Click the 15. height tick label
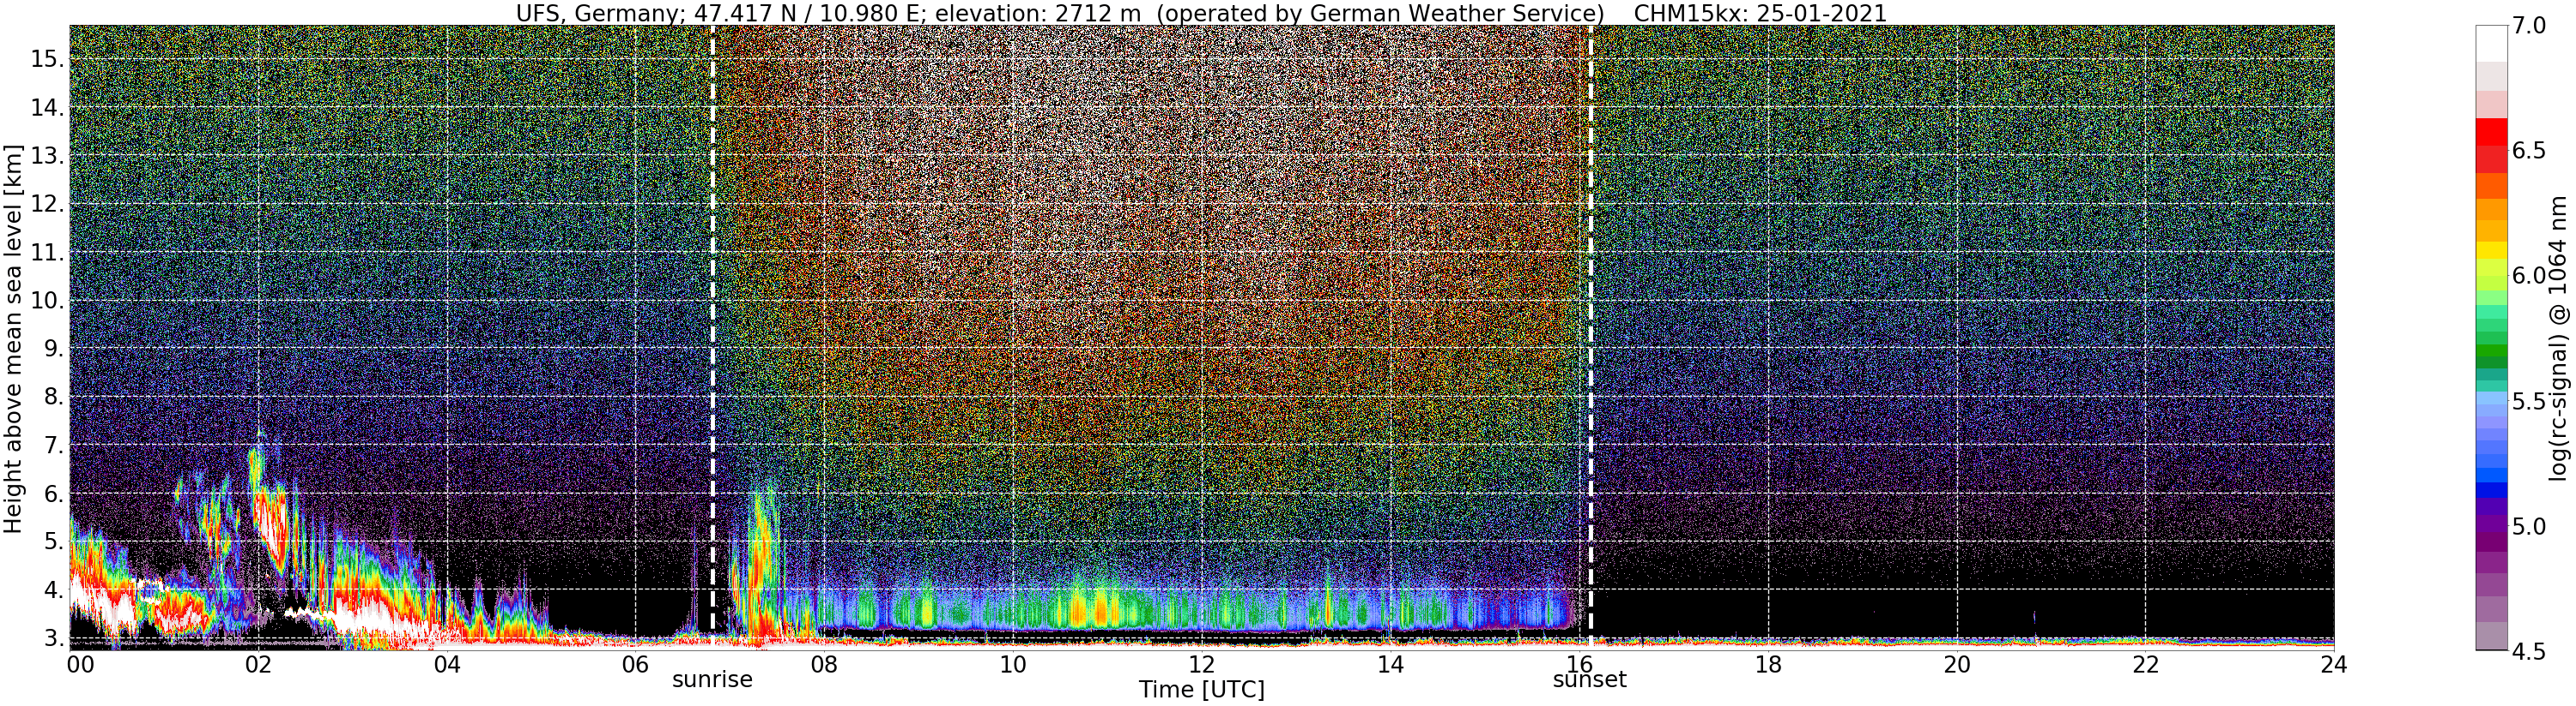 pos(47,59)
